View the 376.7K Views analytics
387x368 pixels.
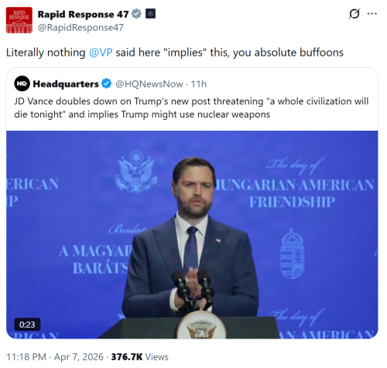[x=139, y=357]
